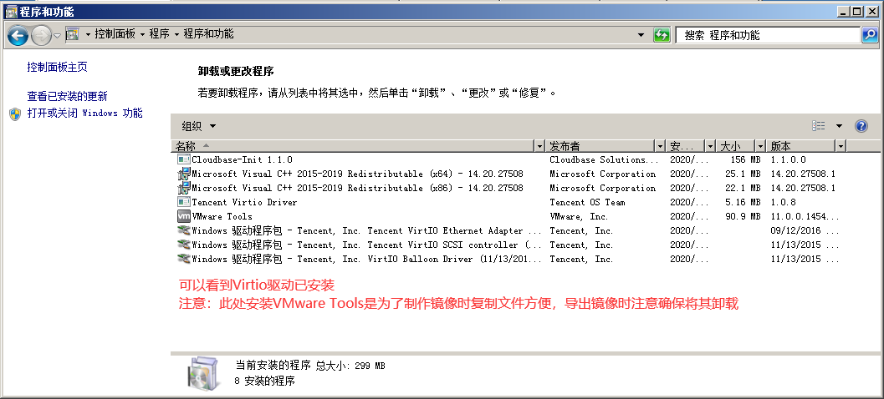Click the 90.9 MB size cell

tap(743, 216)
